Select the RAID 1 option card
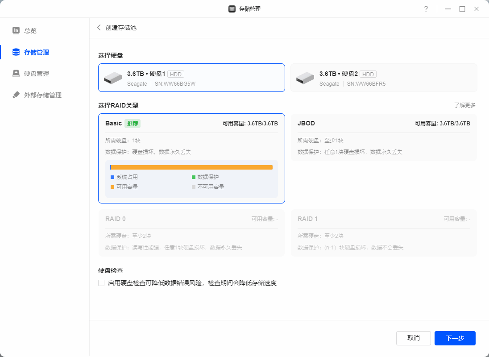The height and width of the screenshot is (357, 489). [x=384, y=233]
